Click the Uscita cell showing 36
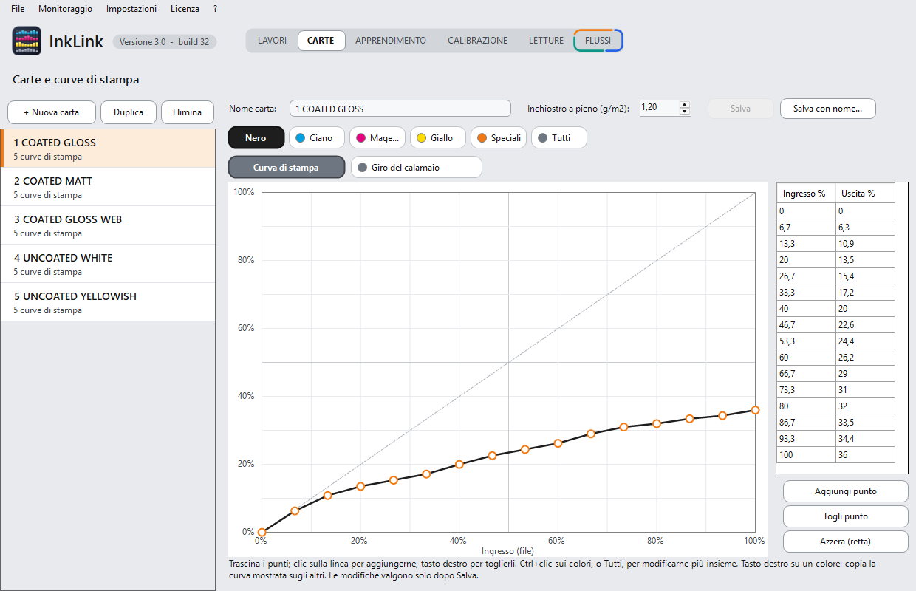This screenshot has width=916, height=591. (864, 455)
